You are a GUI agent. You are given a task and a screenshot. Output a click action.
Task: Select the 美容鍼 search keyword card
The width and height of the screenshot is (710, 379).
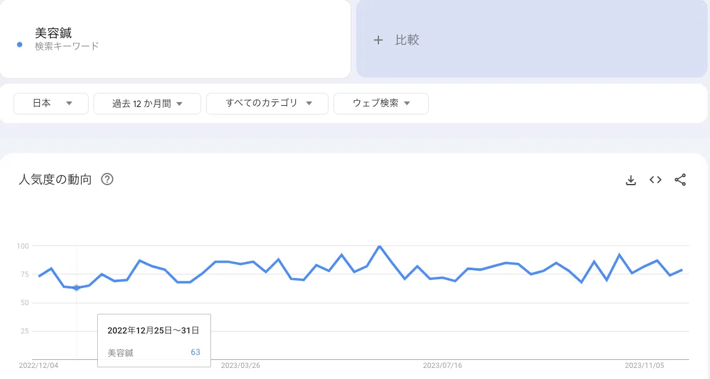[x=175, y=39]
